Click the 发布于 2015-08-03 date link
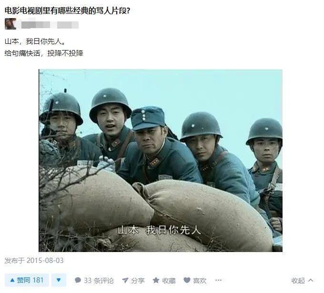This screenshot has width=324, height=293. point(34,261)
